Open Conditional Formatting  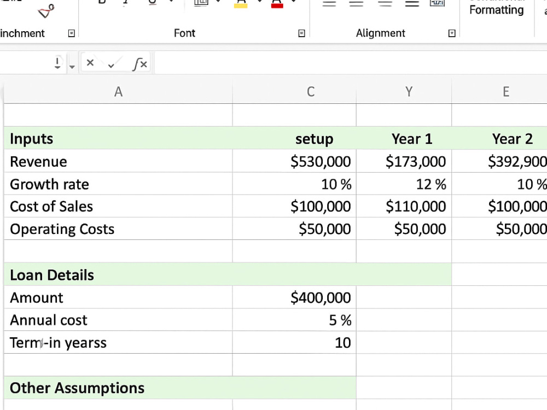pyautogui.click(x=497, y=8)
